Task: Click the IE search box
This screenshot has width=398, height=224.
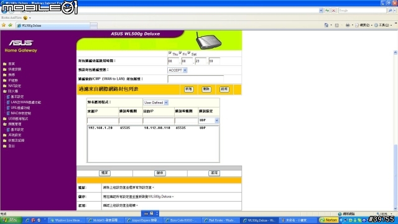Action: [x=362, y=11]
